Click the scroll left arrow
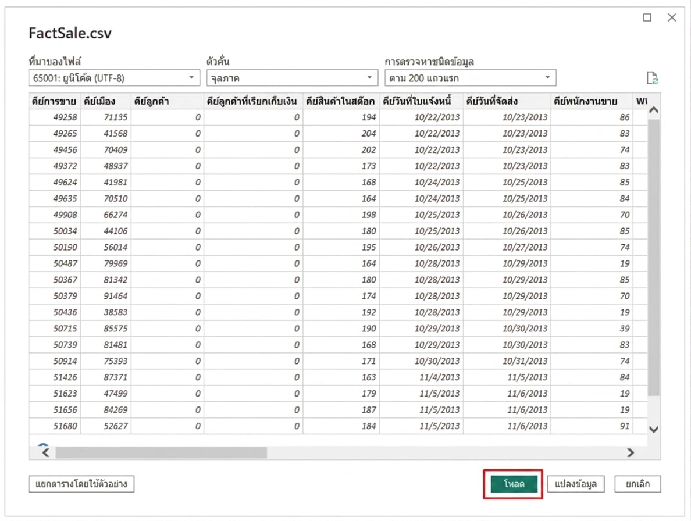691x521 pixels. 46,452
